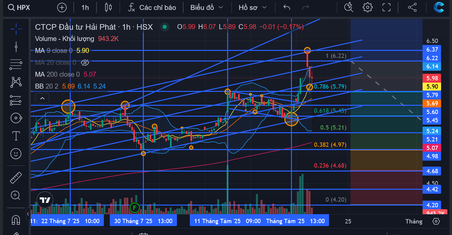
Task: Redo the last chart action
Action: (306, 7)
